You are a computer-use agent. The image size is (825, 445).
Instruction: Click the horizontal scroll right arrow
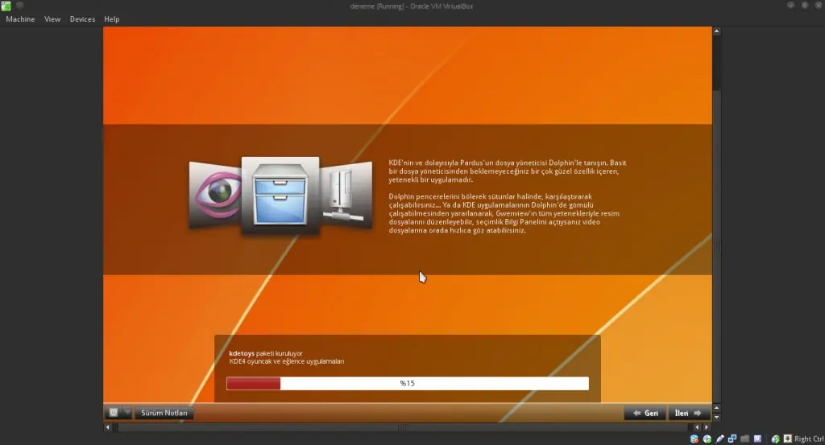(707, 427)
